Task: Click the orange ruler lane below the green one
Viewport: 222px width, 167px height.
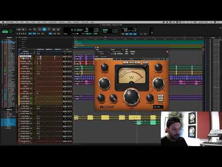Action: [139, 46]
